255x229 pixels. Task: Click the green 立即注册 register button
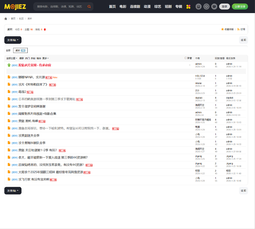click(x=240, y=7)
